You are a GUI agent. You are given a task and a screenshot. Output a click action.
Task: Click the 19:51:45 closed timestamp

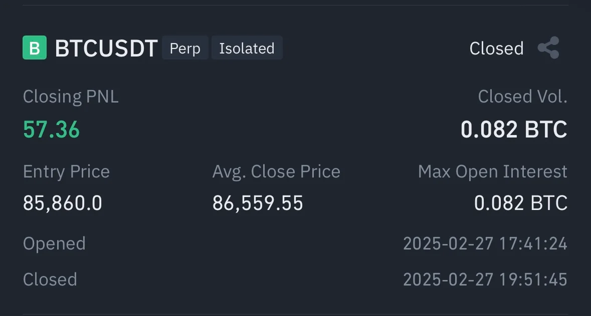pos(532,279)
